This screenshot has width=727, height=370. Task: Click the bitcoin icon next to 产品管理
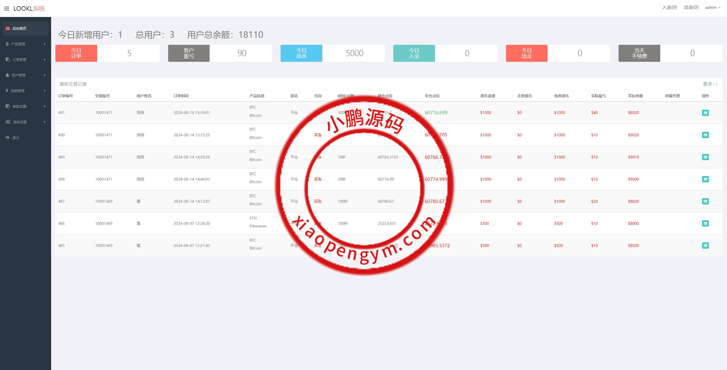(7, 44)
